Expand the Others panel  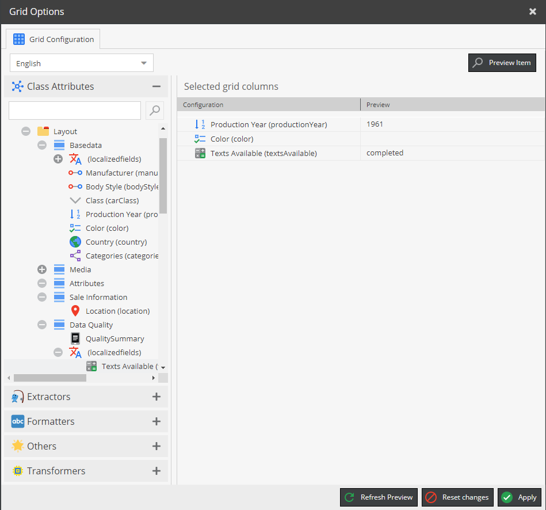[x=156, y=446]
